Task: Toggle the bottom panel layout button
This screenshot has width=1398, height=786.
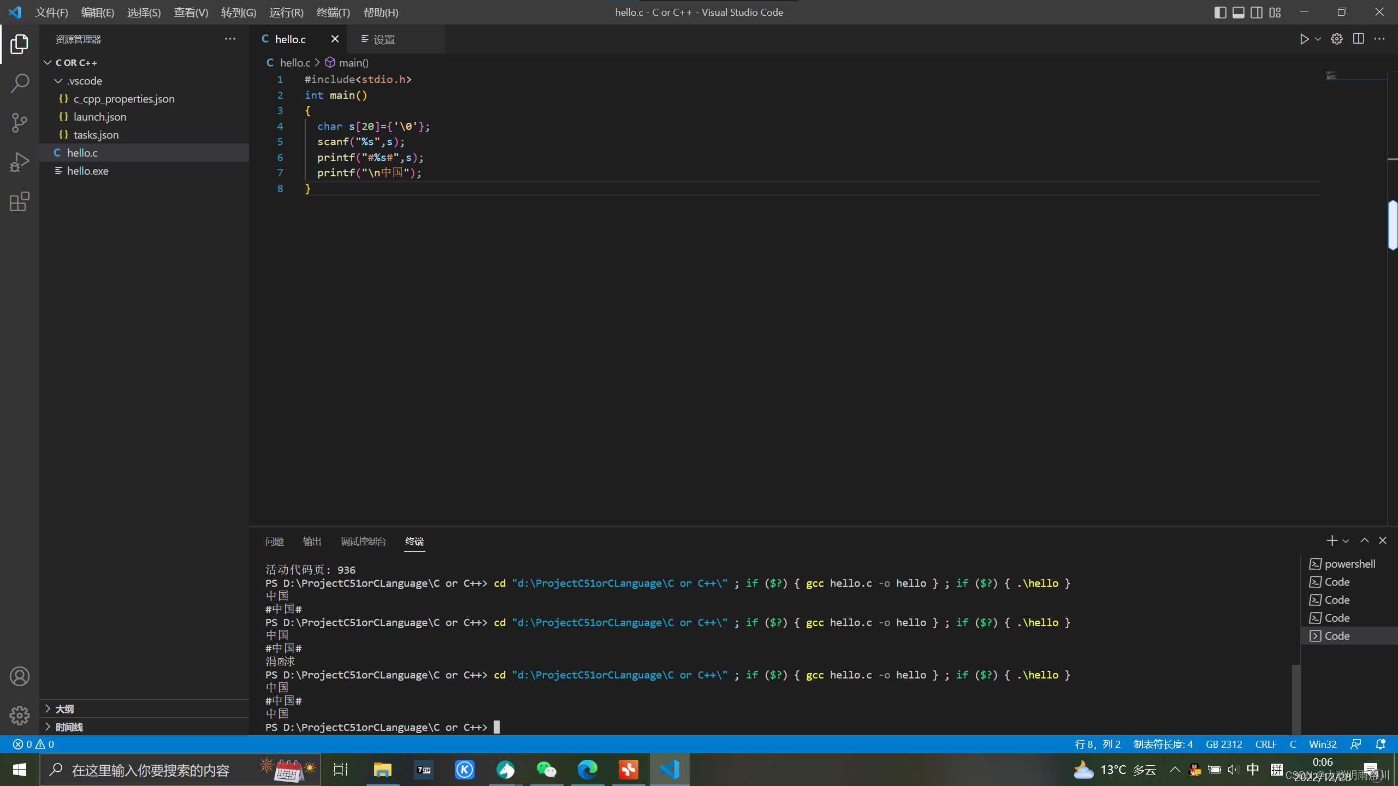Action: [1239, 12]
